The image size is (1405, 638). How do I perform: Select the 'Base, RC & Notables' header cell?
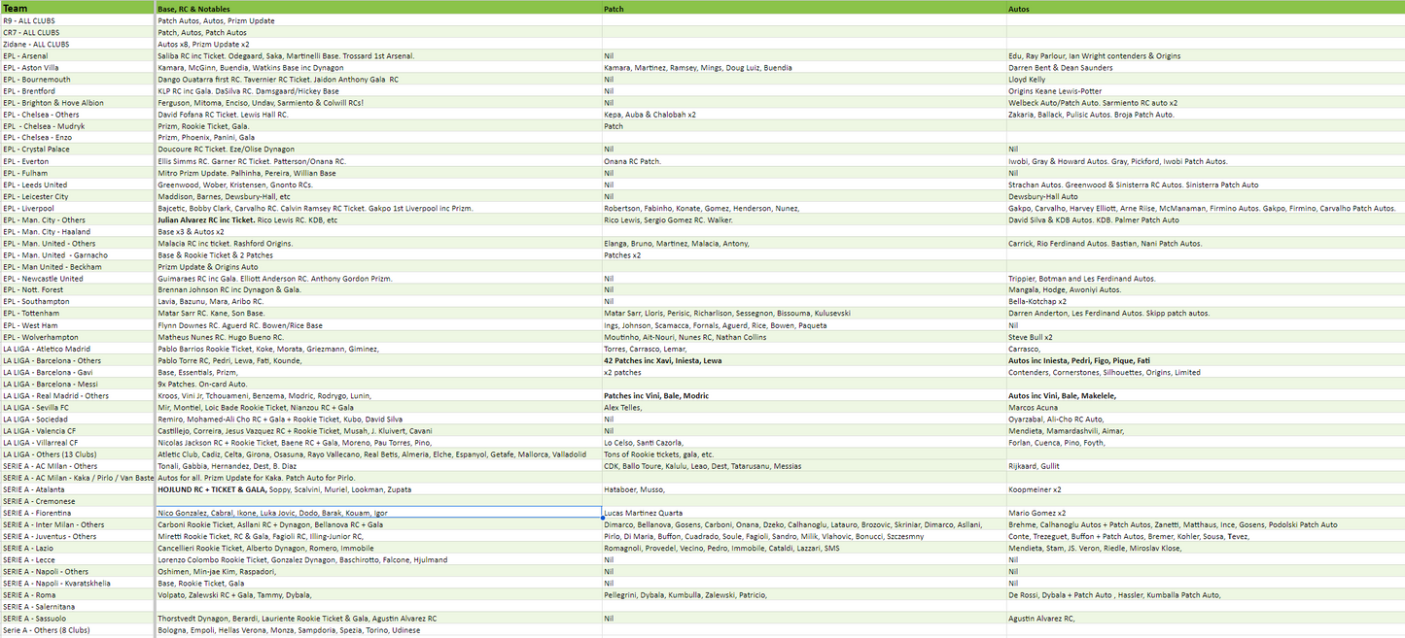[x=378, y=8]
